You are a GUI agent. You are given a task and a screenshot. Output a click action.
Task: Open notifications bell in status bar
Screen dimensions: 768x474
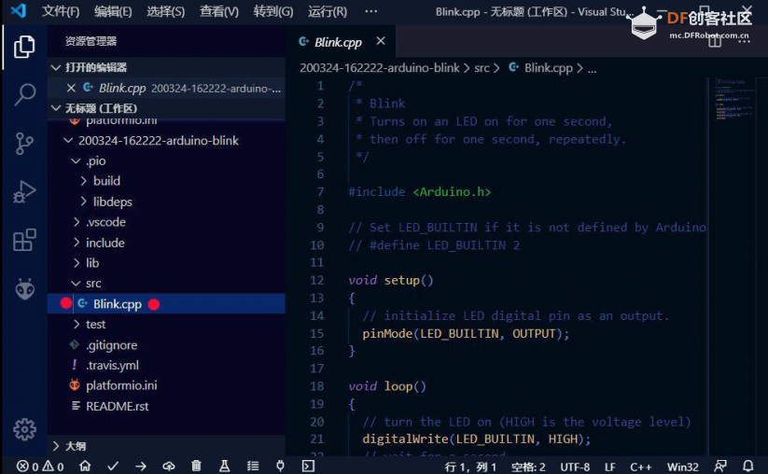(747, 467)
